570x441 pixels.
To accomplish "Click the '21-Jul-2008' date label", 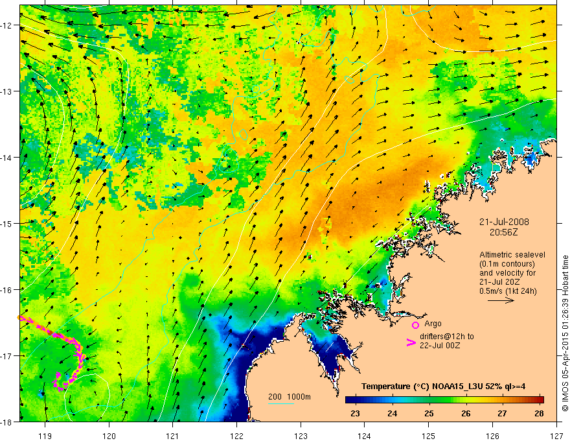I will [x=504, y=222].
